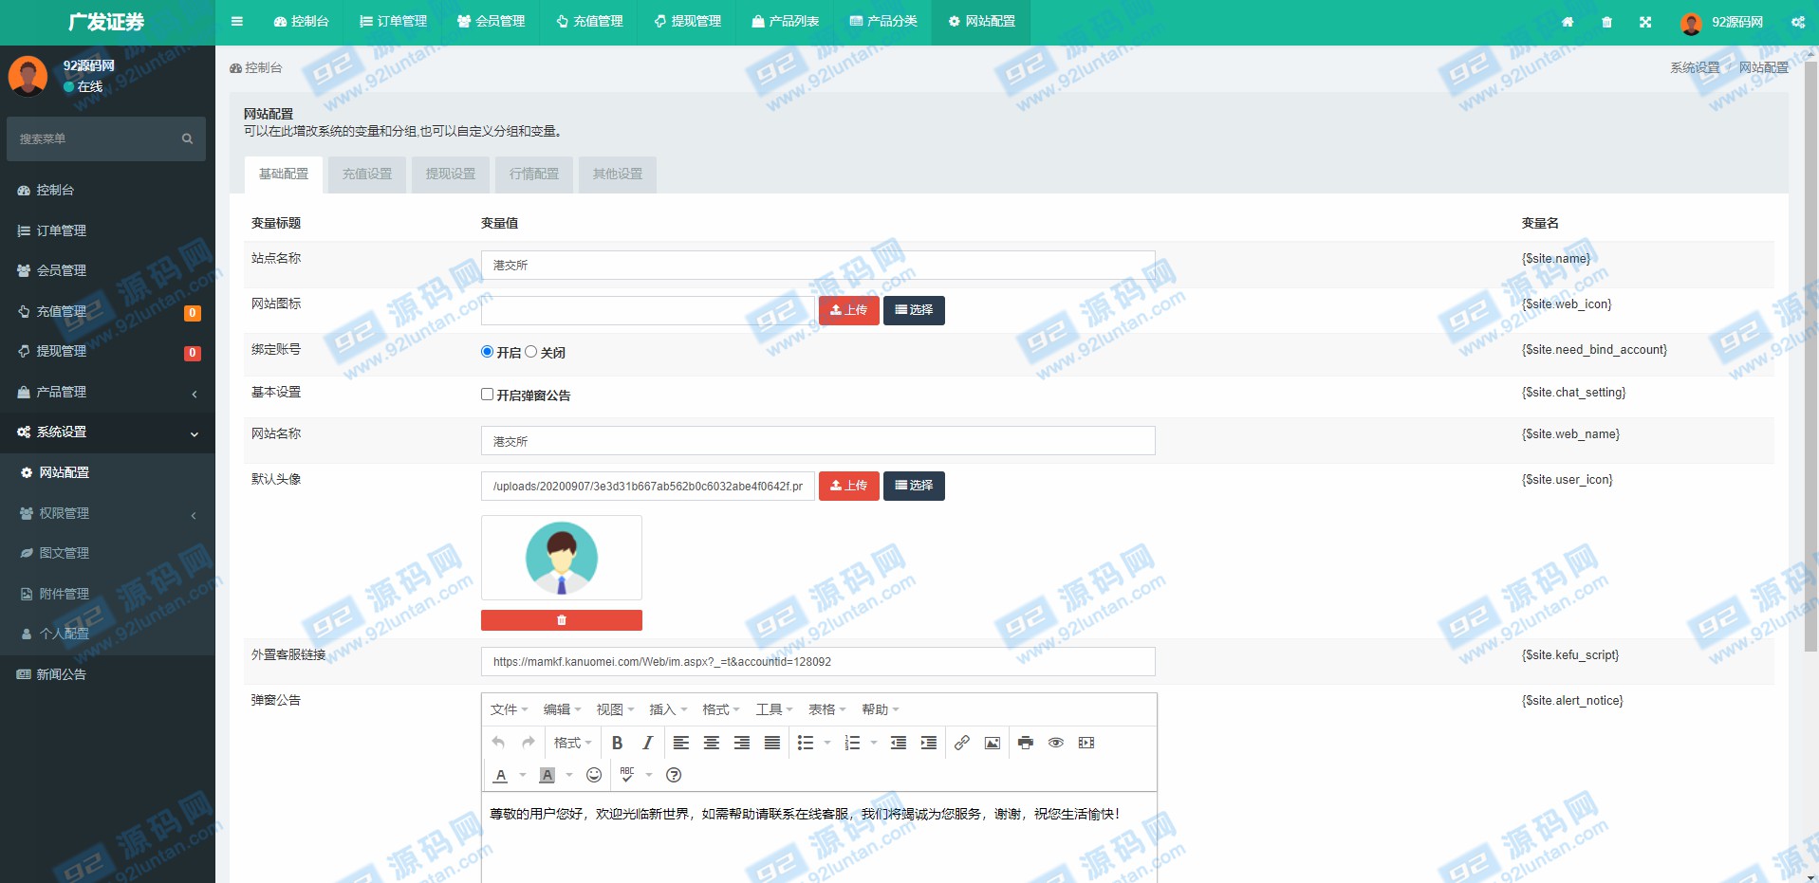
Task: Open the text color picker arrow
Action: (x=523, y=775)
